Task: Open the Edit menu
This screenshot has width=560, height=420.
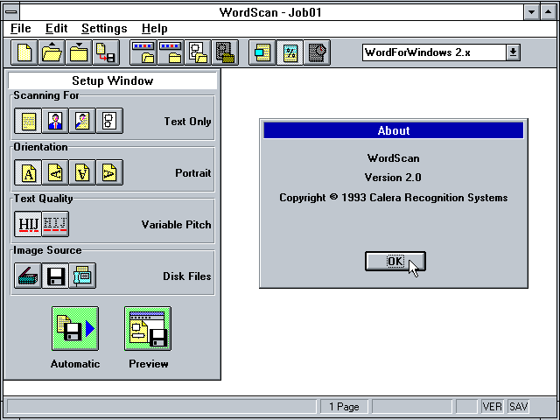Action: (56, 29)
